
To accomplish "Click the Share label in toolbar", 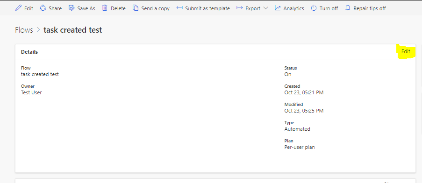I will [55, 8].
